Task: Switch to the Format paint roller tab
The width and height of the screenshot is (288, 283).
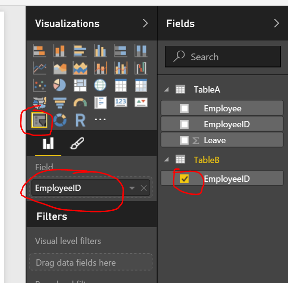Action: [x=77, y=143]
